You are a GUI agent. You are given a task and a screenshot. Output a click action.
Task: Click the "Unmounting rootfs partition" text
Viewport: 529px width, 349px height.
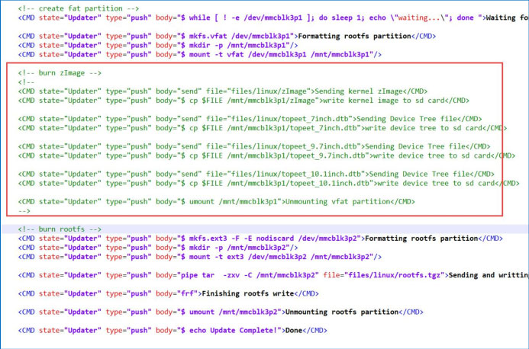(337, 312)
